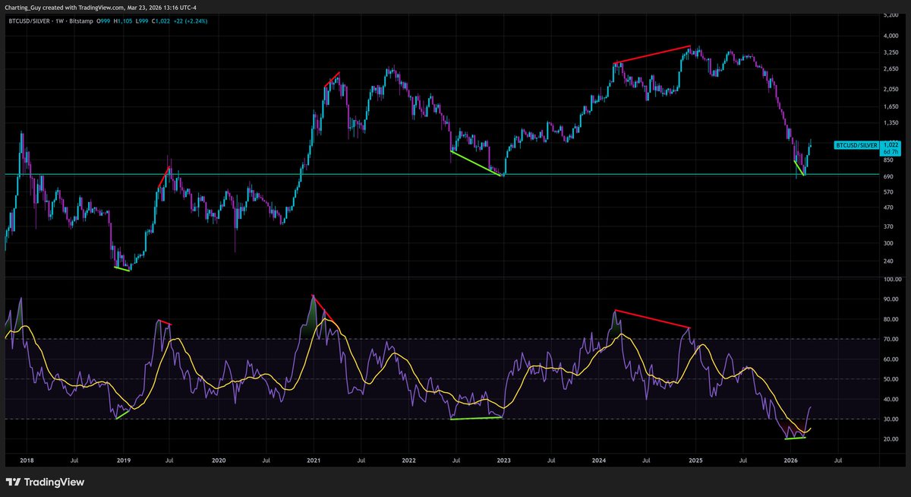Click the 2023 label on the time axis
The height and width of the screenshot is (497, 911).
[x=503, y=461]
